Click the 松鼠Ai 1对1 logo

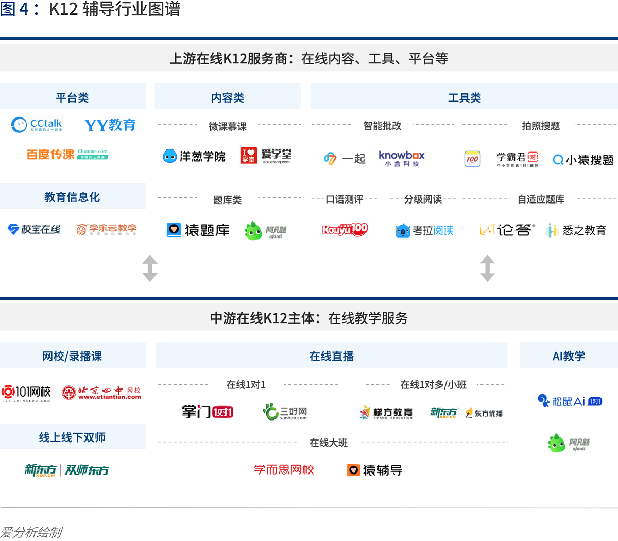point(570,401)
